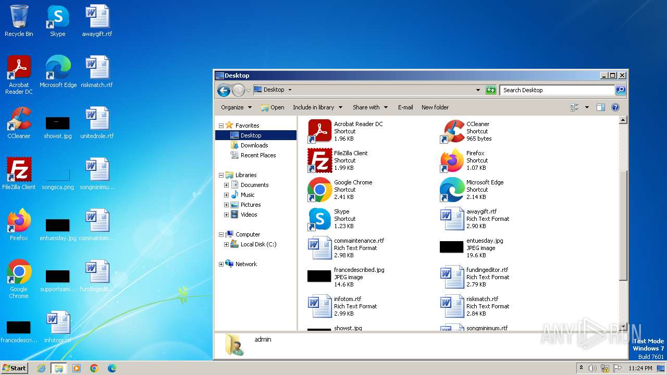Select CCleaner shortcut in Explorer list
Screen dimensions: 667x375
point(465,131)
